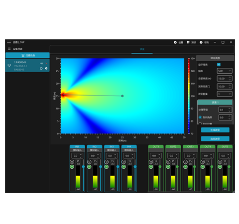
Task: Select the Beam 1 header tab
Action: (x=215, y=103)
